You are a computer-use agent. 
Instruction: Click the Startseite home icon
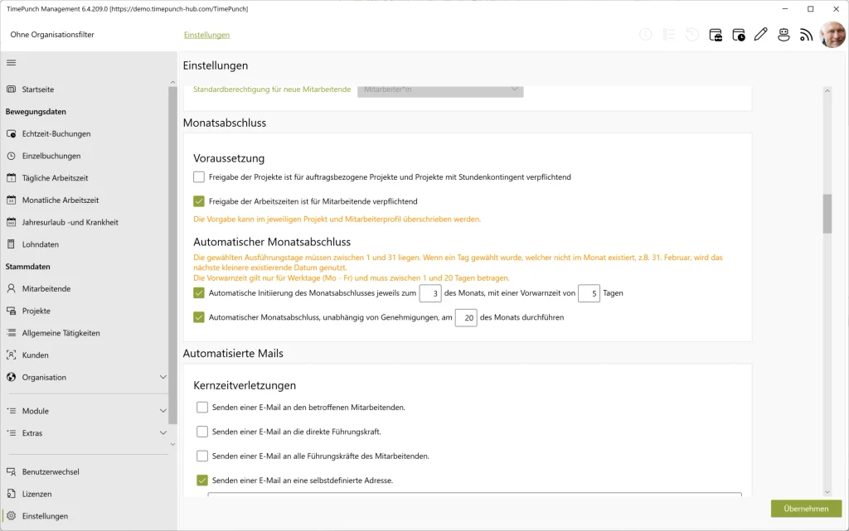(11, 89)
